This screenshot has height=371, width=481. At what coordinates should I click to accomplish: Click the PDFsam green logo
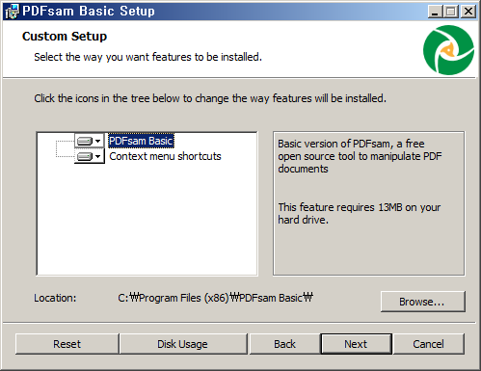(x=448, y=50)
